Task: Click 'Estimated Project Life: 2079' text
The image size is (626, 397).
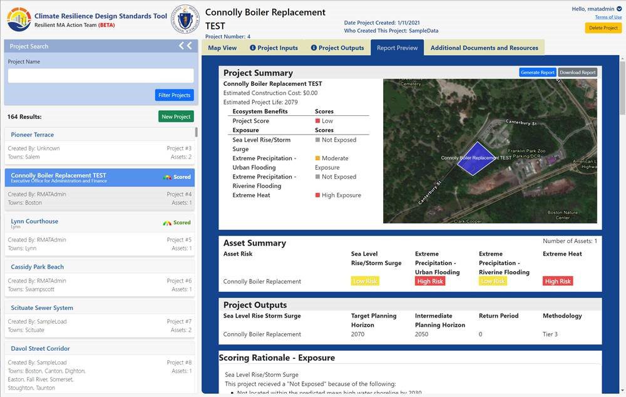Action: [260, 102]
